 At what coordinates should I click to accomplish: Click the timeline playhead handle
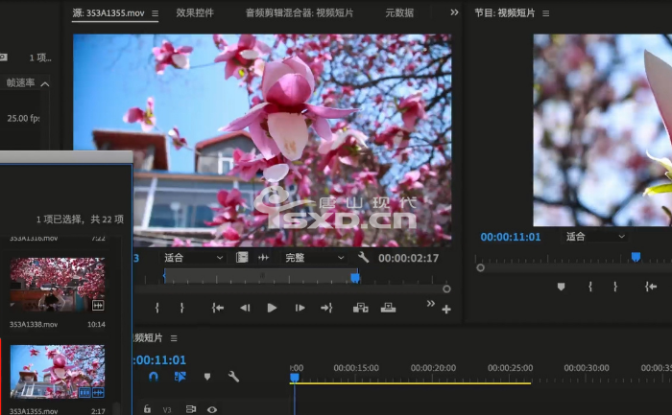tap(295, 378)
